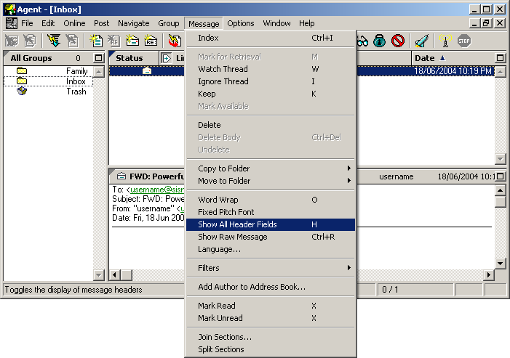Click the Reply via Email RE envelope icon

(151, 41)
